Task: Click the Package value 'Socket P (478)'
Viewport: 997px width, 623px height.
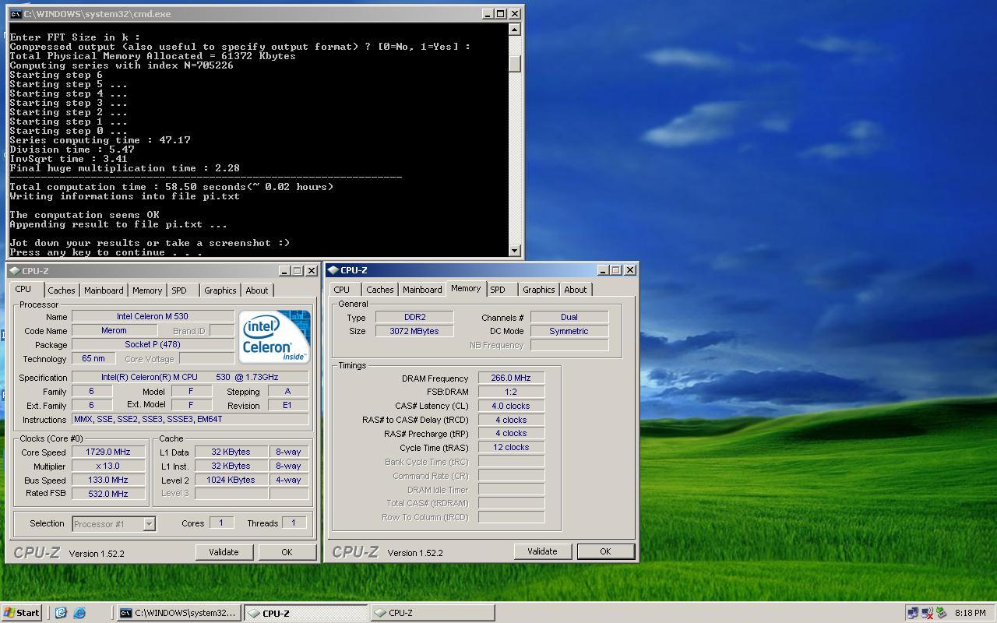Action: point(153,344)
